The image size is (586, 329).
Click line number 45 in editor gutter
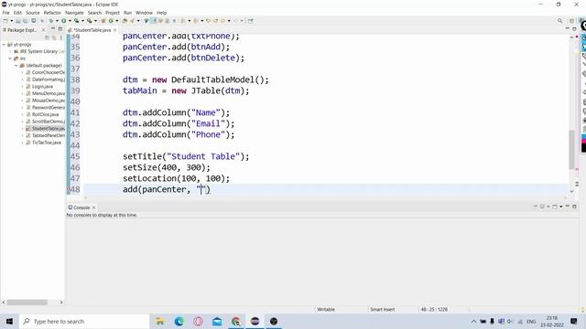[75, 156]
